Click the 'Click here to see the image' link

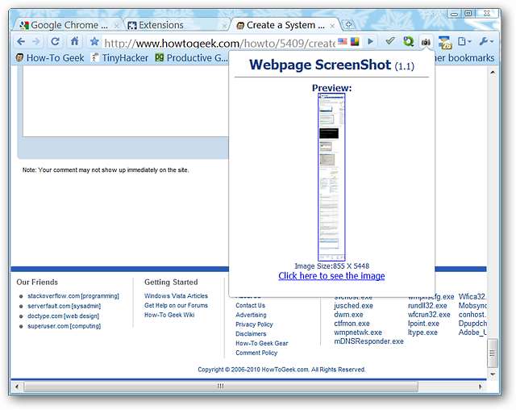pyautogui.click(x=331, y=276)
